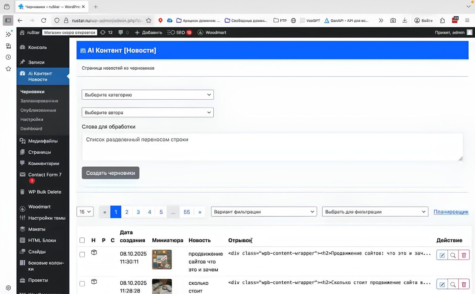This screenshot has height=294, width=475.
Task: Open browser downloads arrow icon
Action: pos(405,21)
